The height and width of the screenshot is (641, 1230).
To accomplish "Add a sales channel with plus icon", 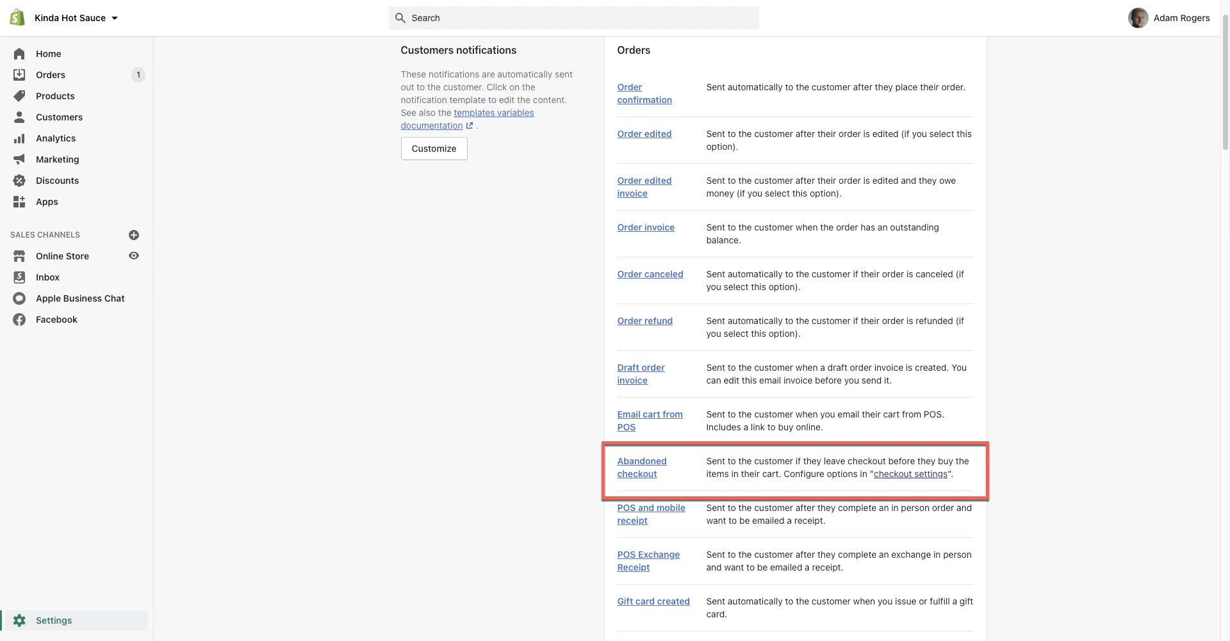I will tap(134, 235).
